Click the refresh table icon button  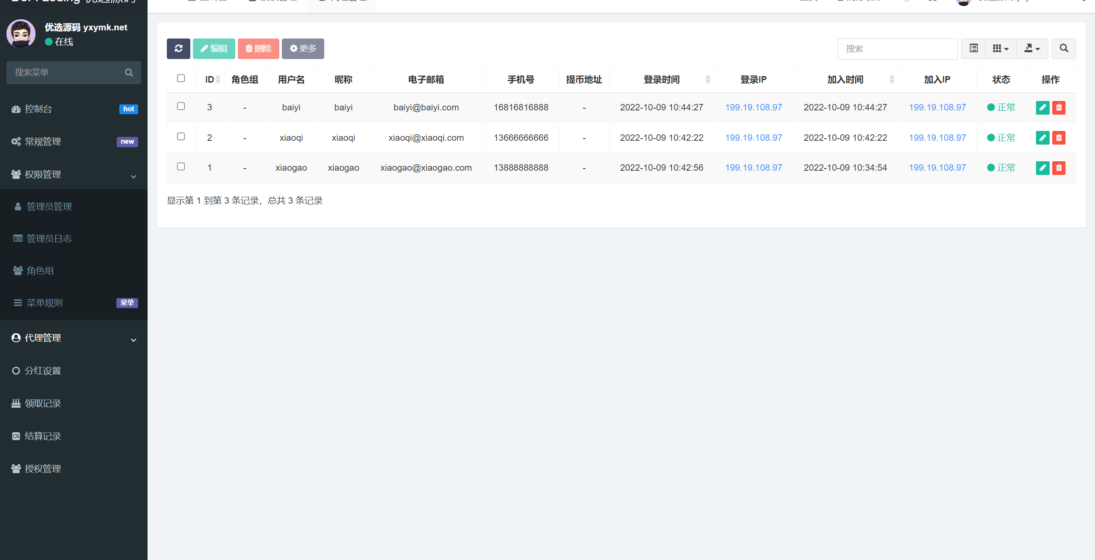[x=178, y=49]
